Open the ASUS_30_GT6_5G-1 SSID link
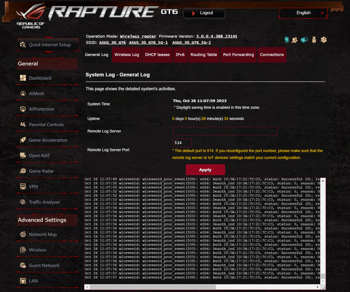This screenshot has height=292, width=350. [x=148, y=43]
